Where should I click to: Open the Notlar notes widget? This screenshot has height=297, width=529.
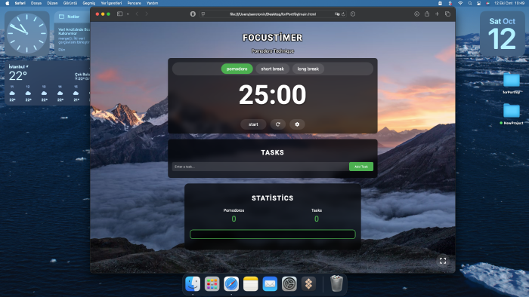pos(72,34)
